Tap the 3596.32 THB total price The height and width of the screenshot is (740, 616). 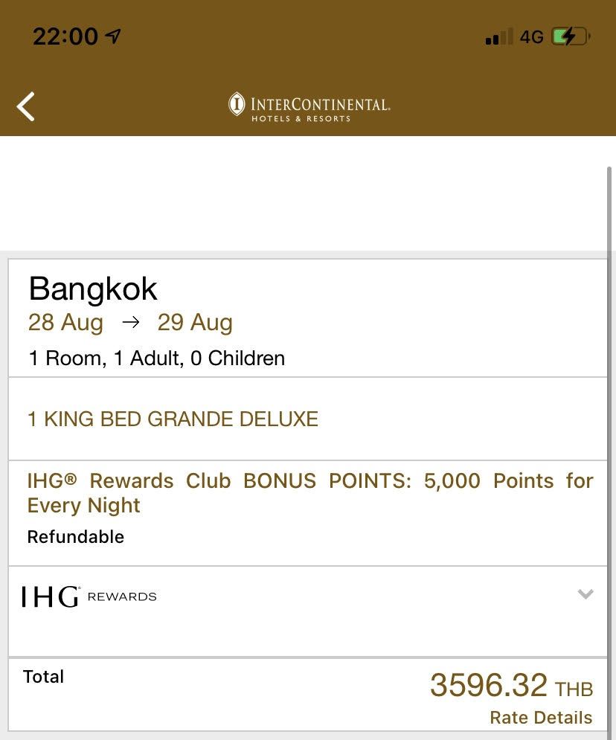(x=511, y=686)
